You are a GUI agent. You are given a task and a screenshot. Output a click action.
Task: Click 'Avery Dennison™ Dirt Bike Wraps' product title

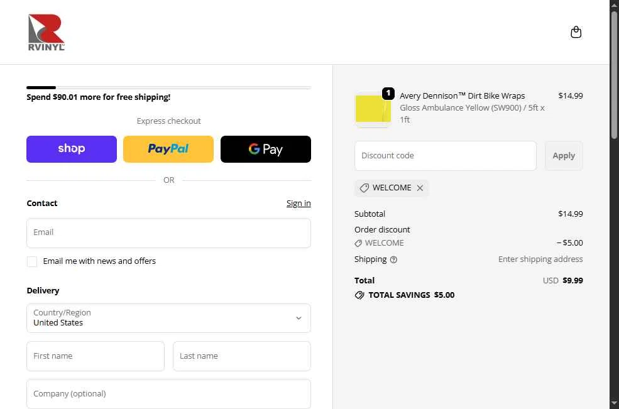pos(463,96)
